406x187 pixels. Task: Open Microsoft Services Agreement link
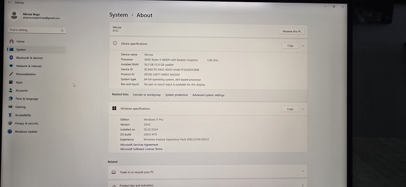[x=139, y=144]
